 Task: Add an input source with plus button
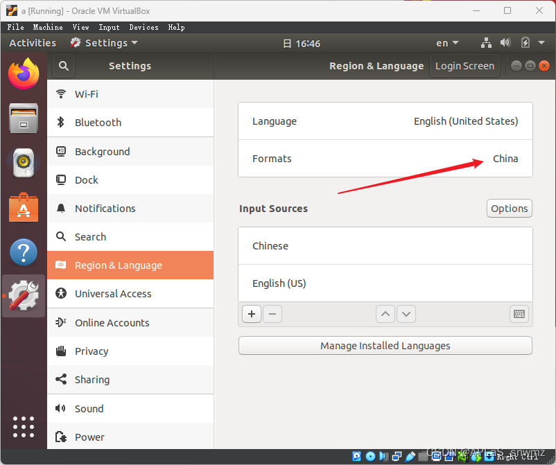pyautogui.click(x=252, y=314)
